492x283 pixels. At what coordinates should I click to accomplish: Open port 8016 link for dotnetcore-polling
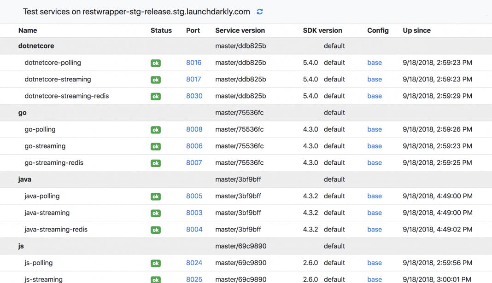(x=193, y=63)
